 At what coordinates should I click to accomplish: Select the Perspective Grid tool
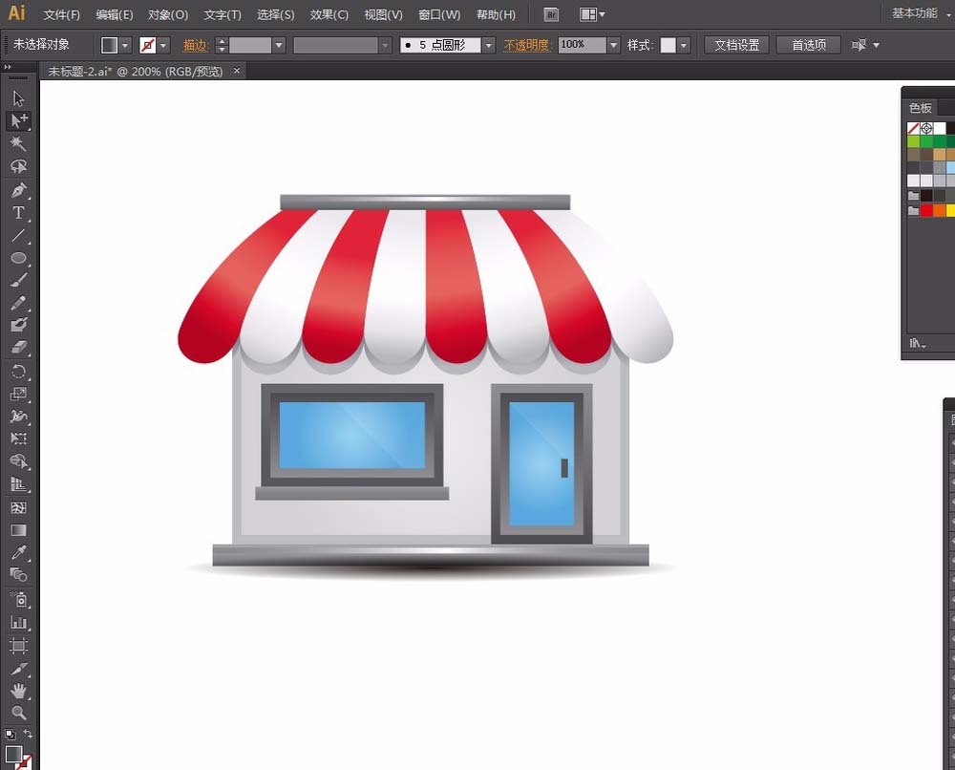click(18, 484)
